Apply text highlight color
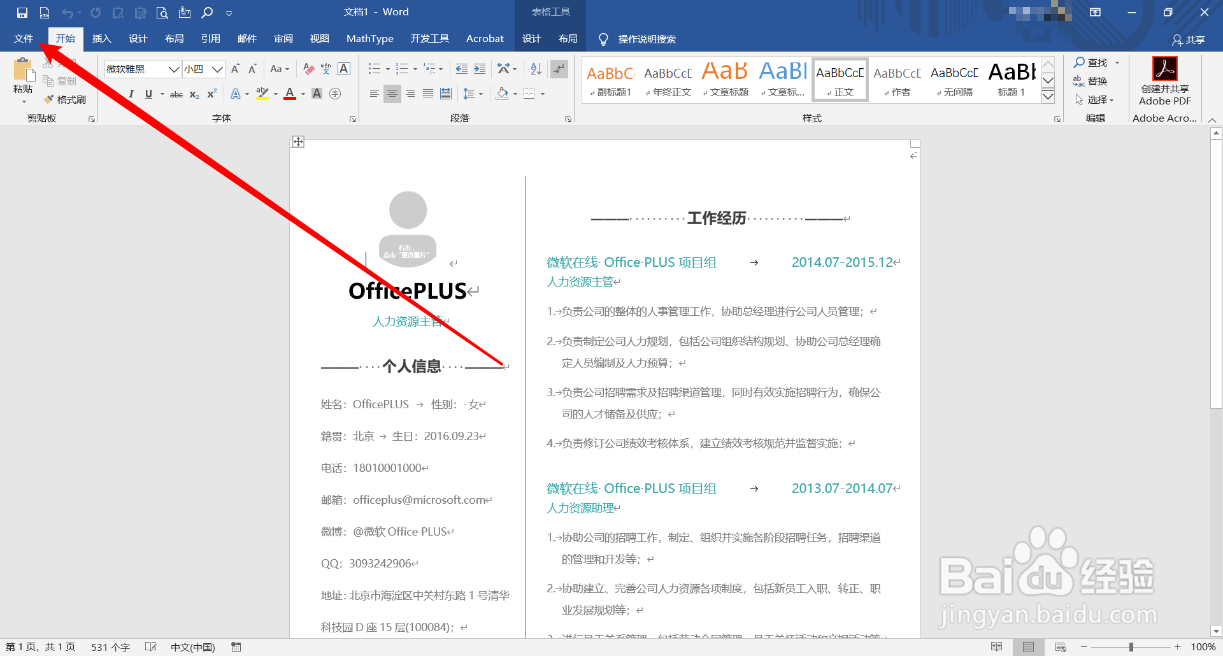This screenshot has width=1223, height=656. 262,94
